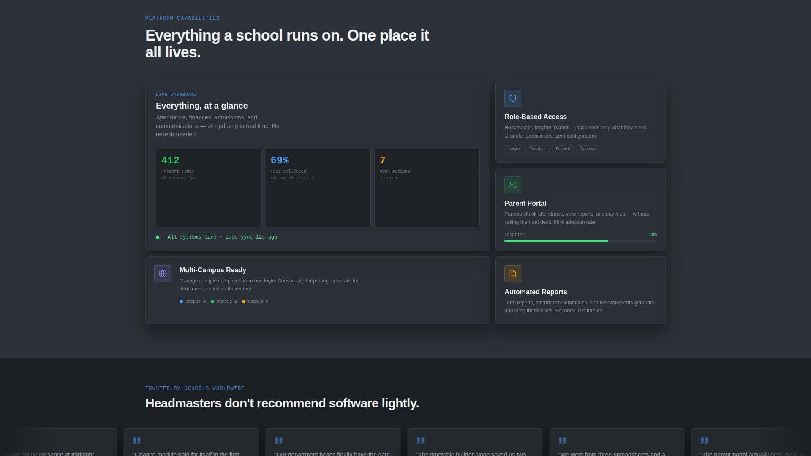Click the Automated Reports document icon
The width and height of the screenshot is (811, 456).
(x=512, y=273)
